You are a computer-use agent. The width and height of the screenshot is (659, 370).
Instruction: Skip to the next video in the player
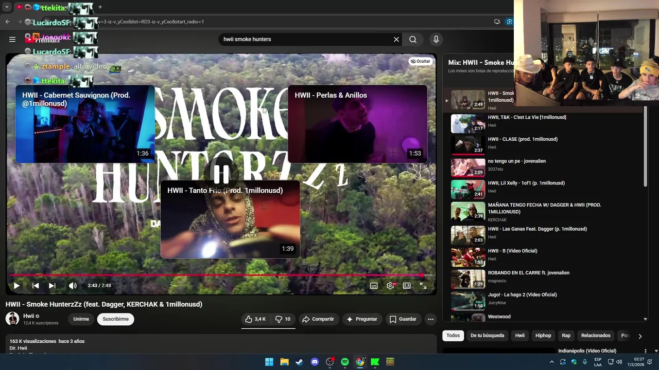52,286
